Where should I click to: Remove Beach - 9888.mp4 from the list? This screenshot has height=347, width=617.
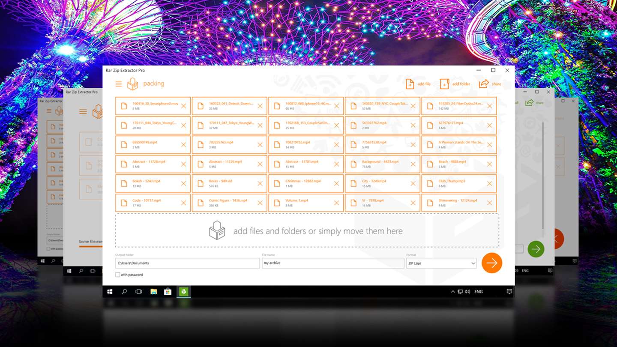coord(489,164)
